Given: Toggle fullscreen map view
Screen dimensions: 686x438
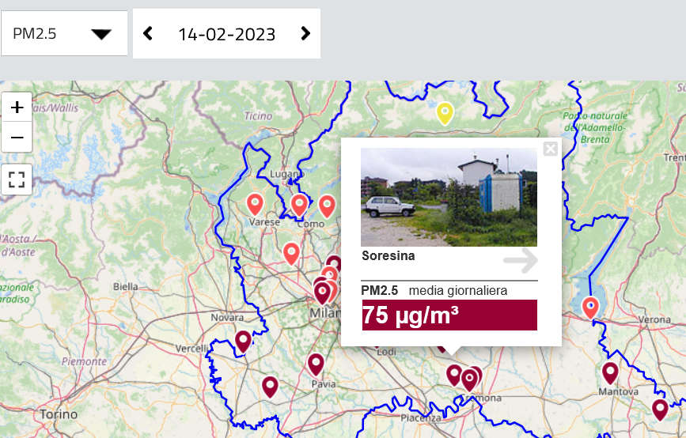Looking at the screenshot, I should 17,179.
